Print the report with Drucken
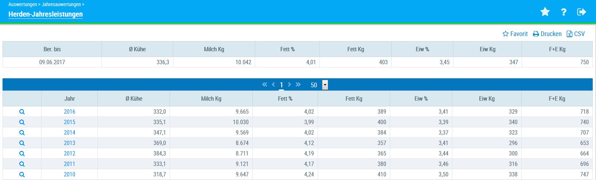596x180 pixels. pos(547,34)
